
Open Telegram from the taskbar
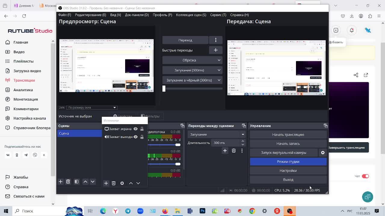128,211
